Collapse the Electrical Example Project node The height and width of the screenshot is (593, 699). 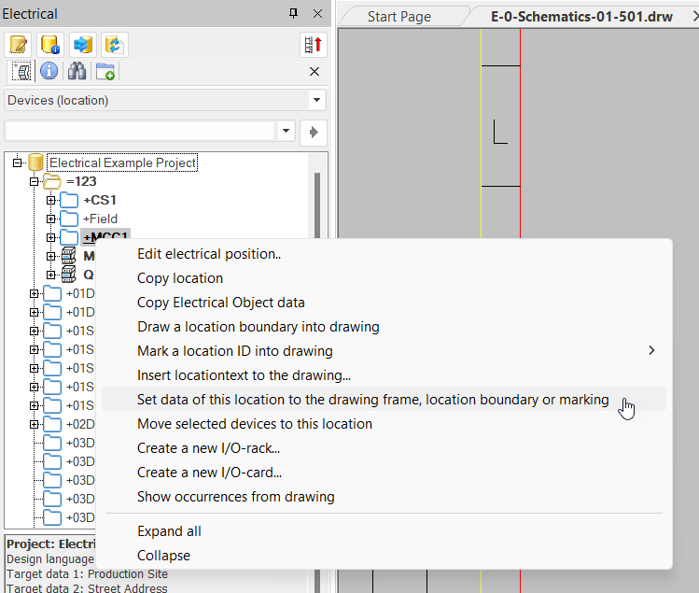click(17, 162)
